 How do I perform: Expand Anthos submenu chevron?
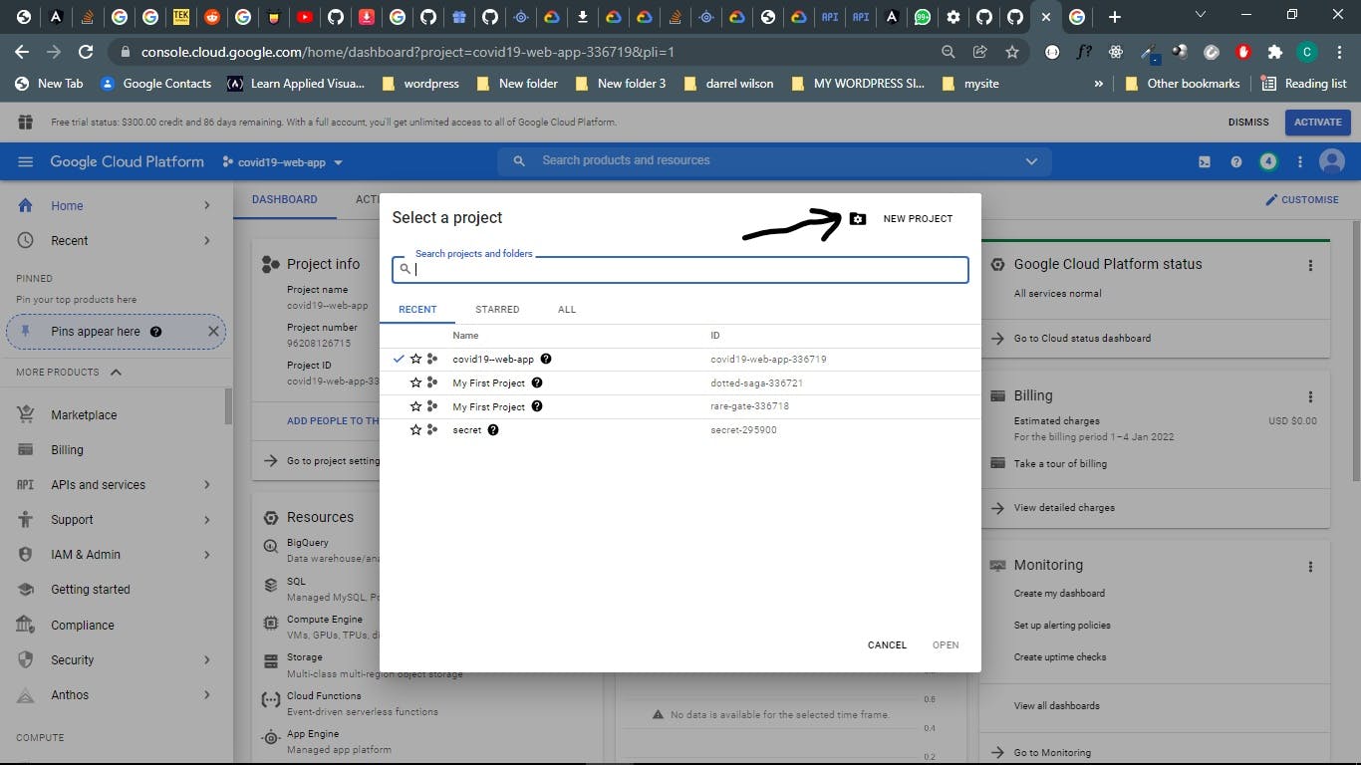click(x=207, y=694)
